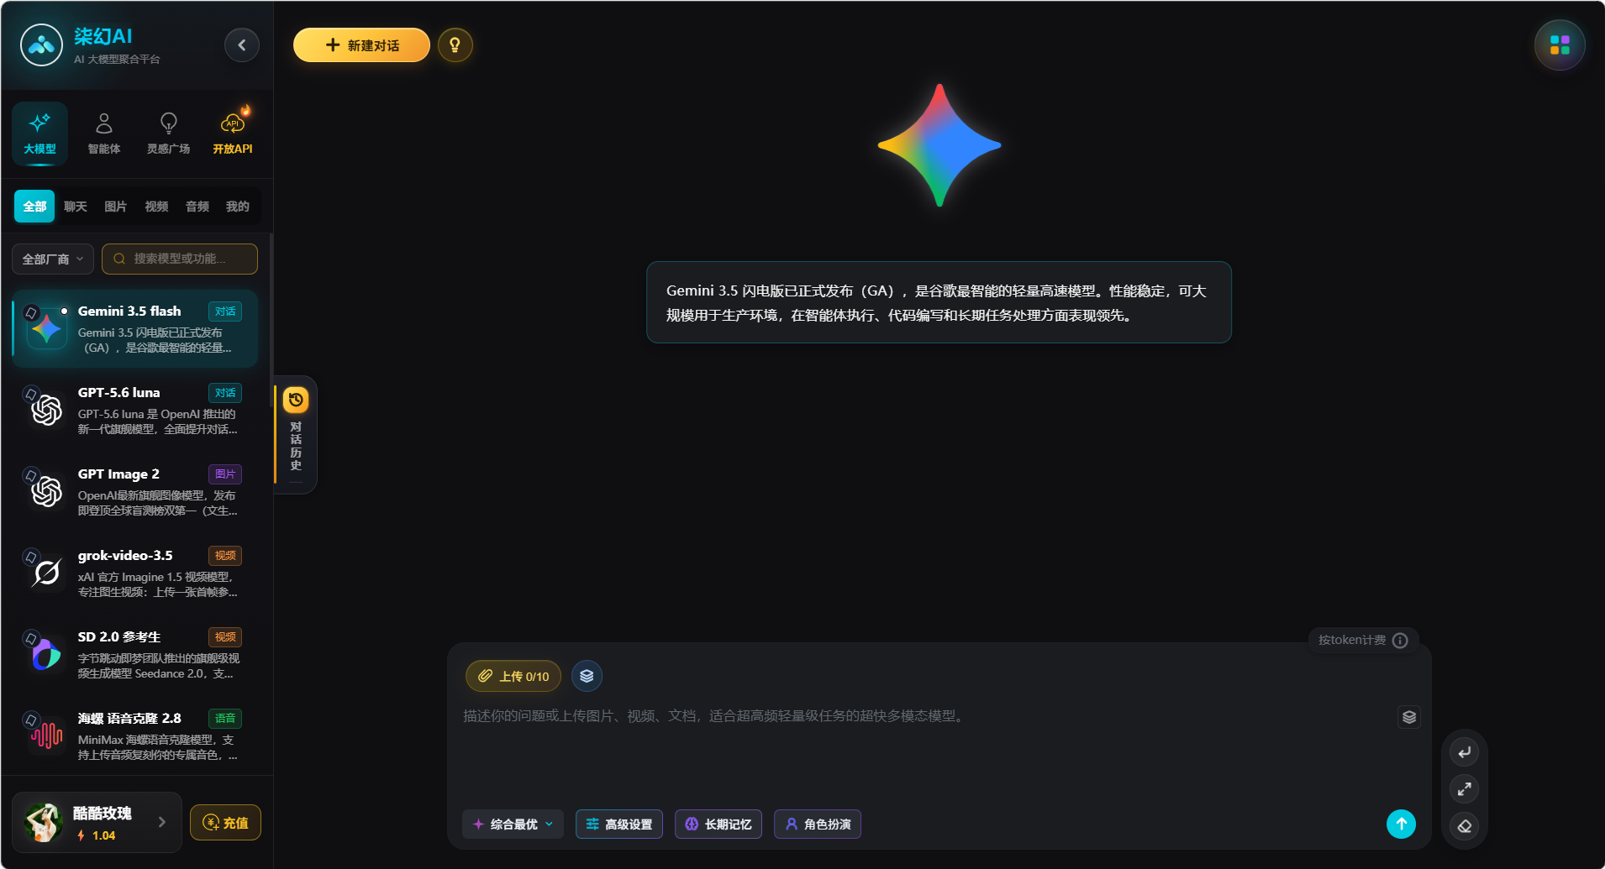Image resolution: width=1605 pixels, height=869 pixels.
Task: Click the Gemini 3.5 description card
Action: pos(939,302)
